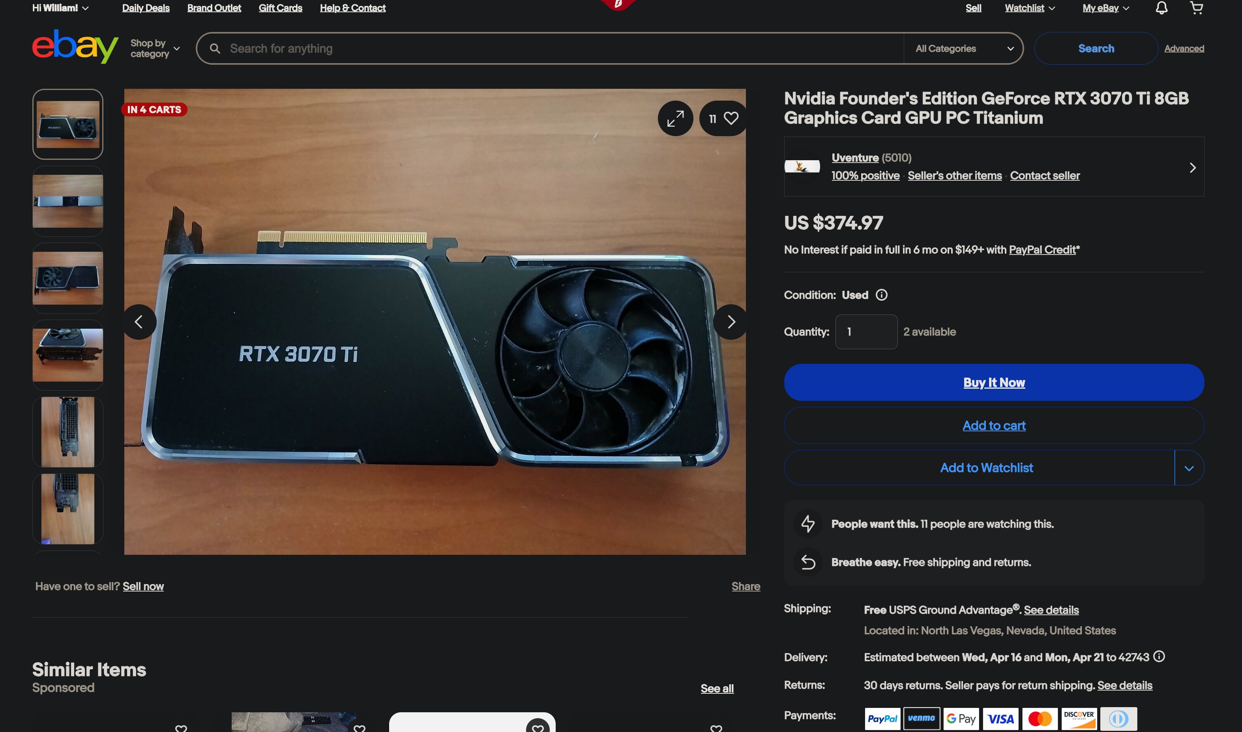This screenshot has height=732, width=1242.
Task: Open the delivery estimate info icon
Action: point(1159,657)
